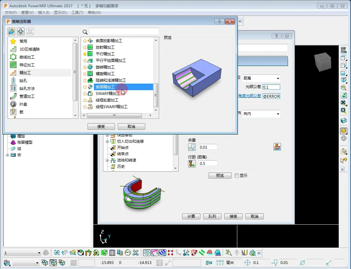
Task: Click the stepover tool icon under 行距
Action: 192,163
